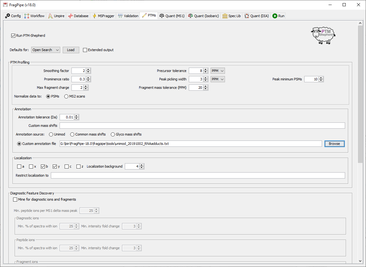Click Browse for custom annotation file
Viewport: 366px width, 267px height.
click(x=334, y=144)
